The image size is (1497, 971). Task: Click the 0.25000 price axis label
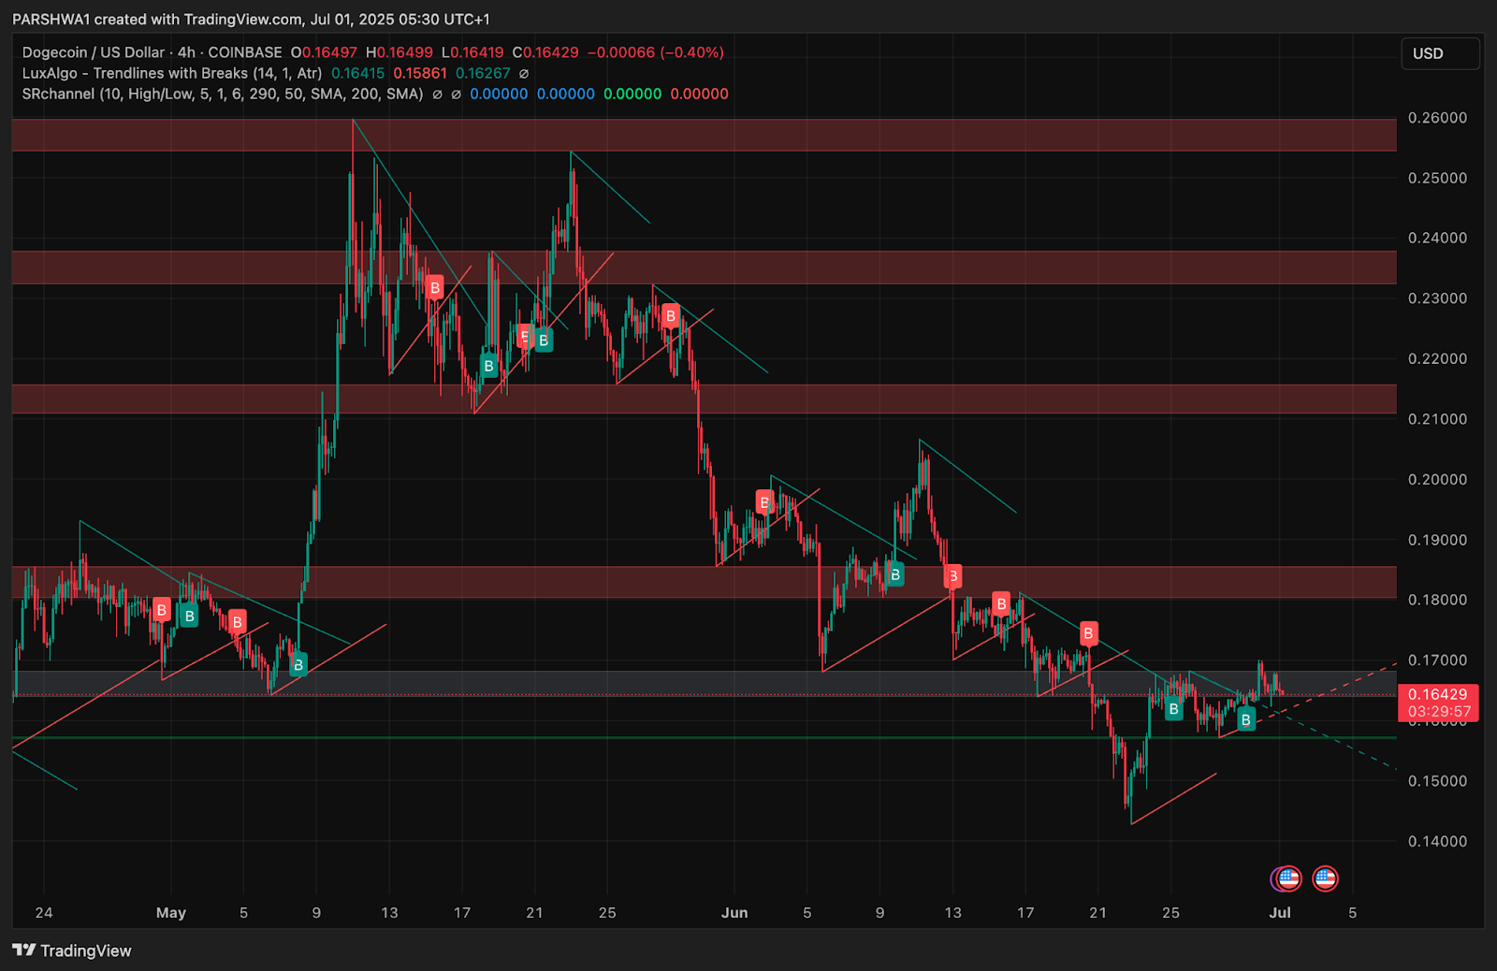click(1437, 178)
